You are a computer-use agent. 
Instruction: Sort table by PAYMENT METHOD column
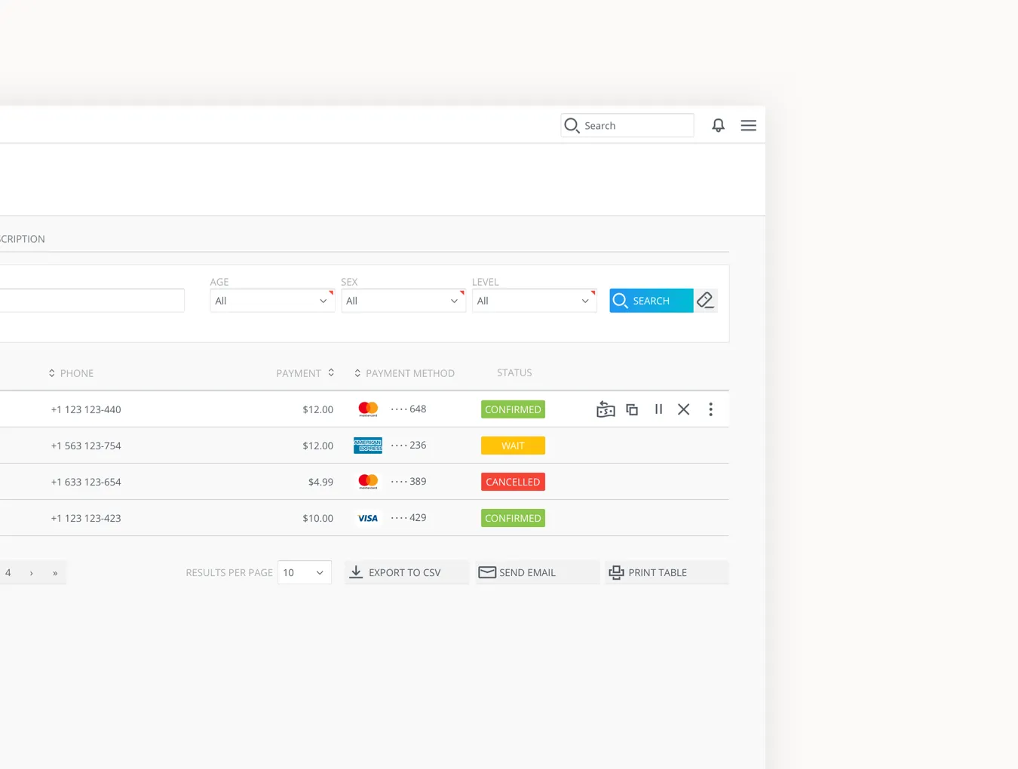[x=404, y=373]
